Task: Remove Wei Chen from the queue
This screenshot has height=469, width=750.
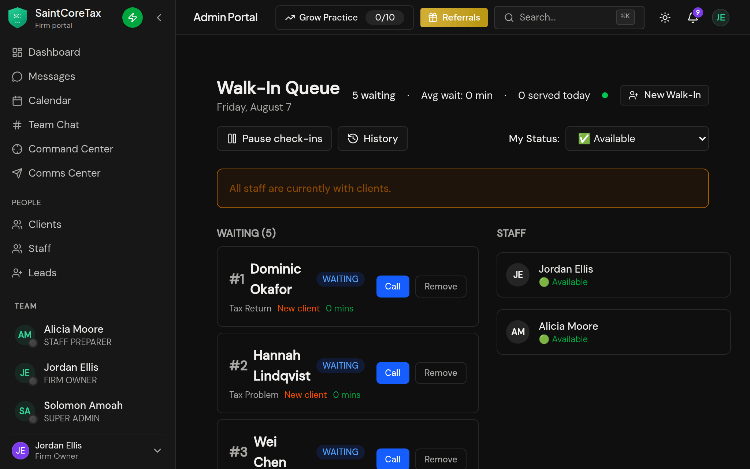Action: click(441, 459)
